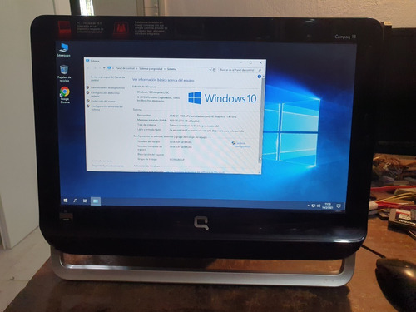
Task: Open Task View on the taskbar
Action: click(x=85, y=201)
